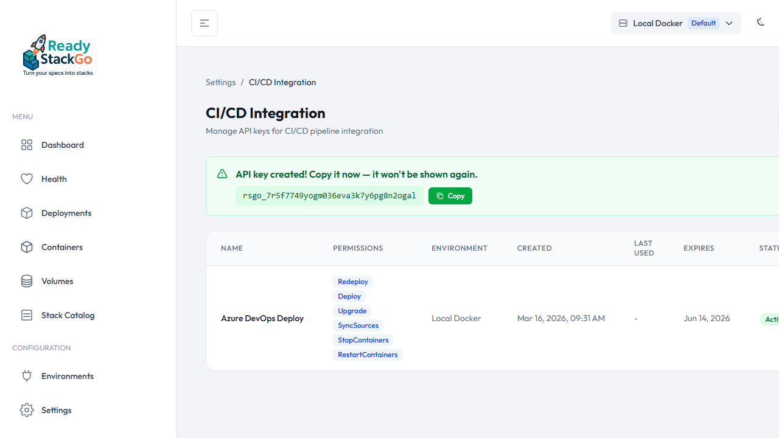Click the Deployments cube icon

tap(27, 213)
